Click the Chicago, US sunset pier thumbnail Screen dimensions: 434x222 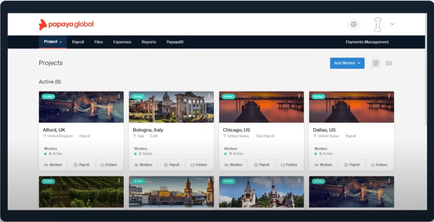click(x=262, y=107)
